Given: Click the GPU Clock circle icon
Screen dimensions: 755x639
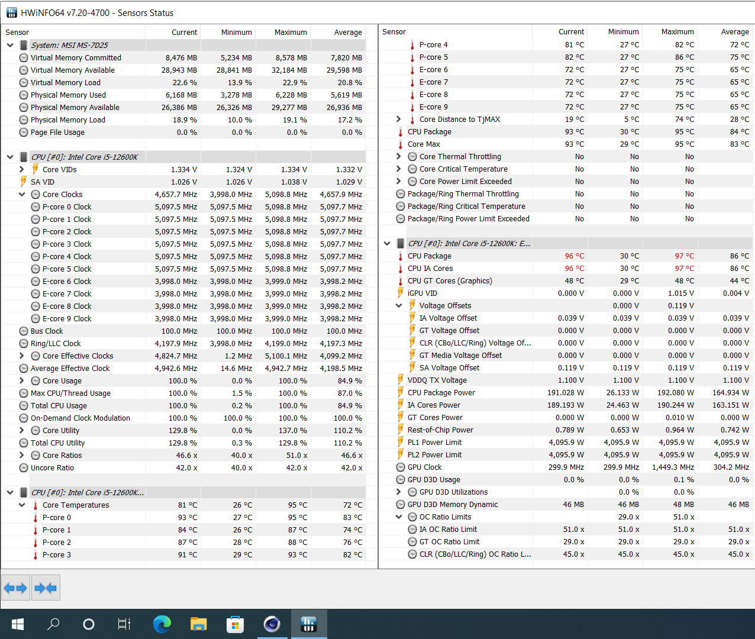Looking at the screenshot, I should (401, 467).
